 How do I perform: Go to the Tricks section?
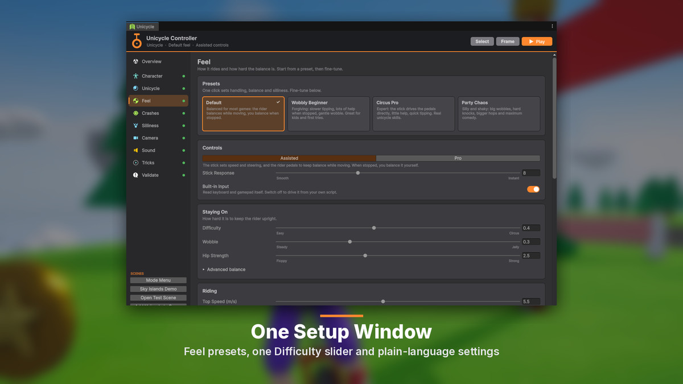(x=158, y=163)
